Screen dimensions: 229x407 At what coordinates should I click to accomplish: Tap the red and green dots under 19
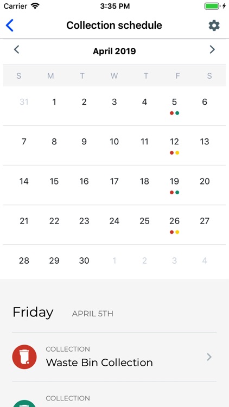pos(174,192)
